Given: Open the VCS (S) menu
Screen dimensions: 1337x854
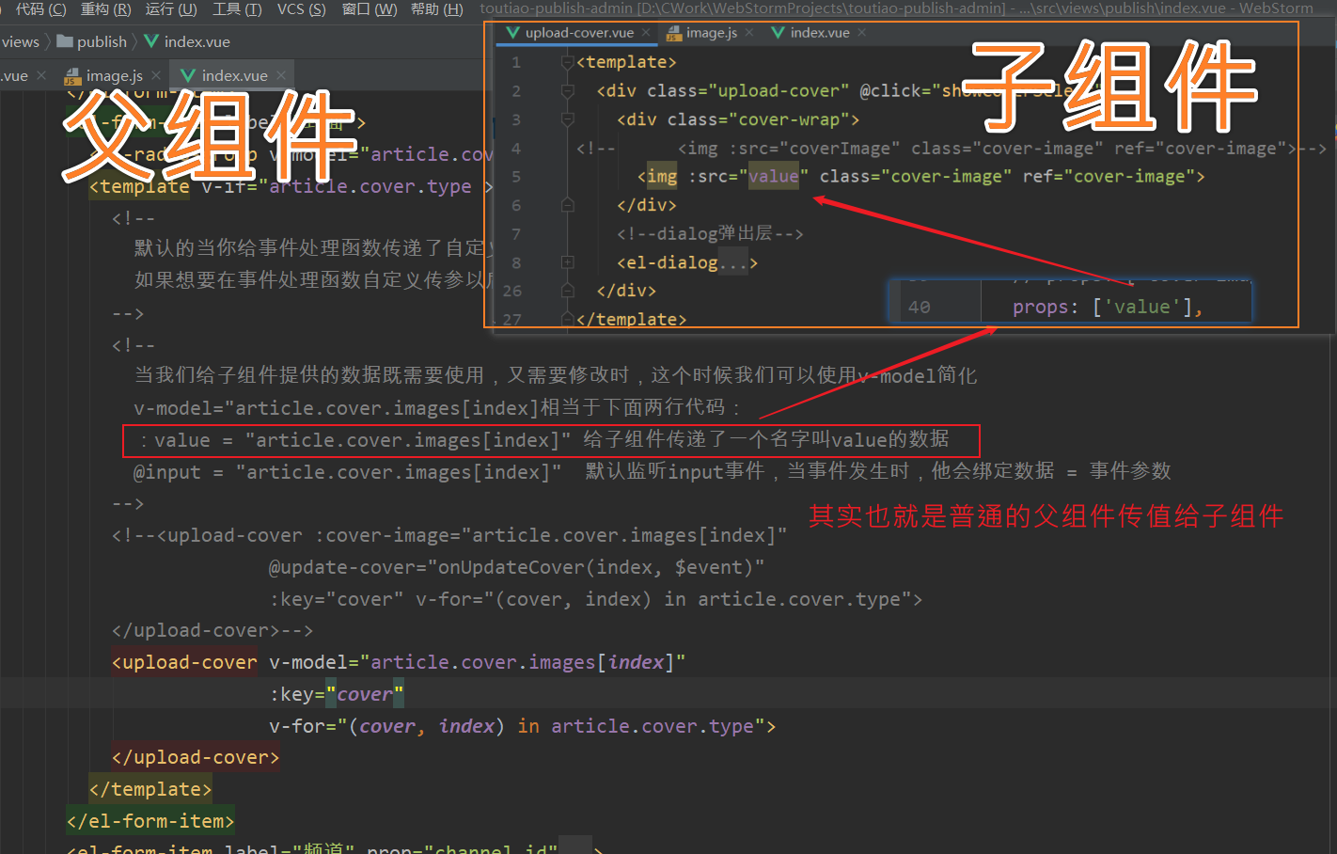Looking at the screenshot, I should [x=301, y=8].
